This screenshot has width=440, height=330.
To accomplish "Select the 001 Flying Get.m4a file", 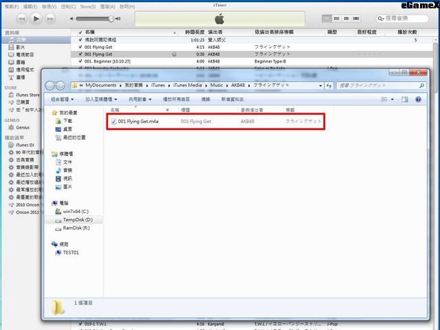I will (x=215, y=122).
